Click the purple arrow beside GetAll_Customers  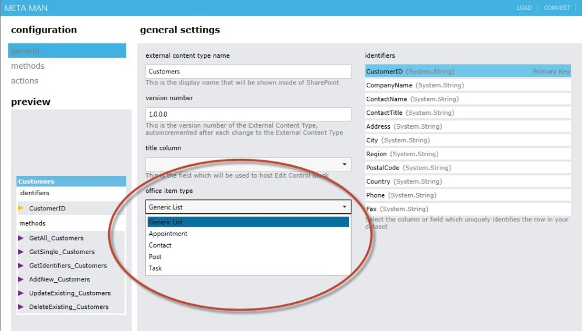pyautogui.click(x=21, y=238)
